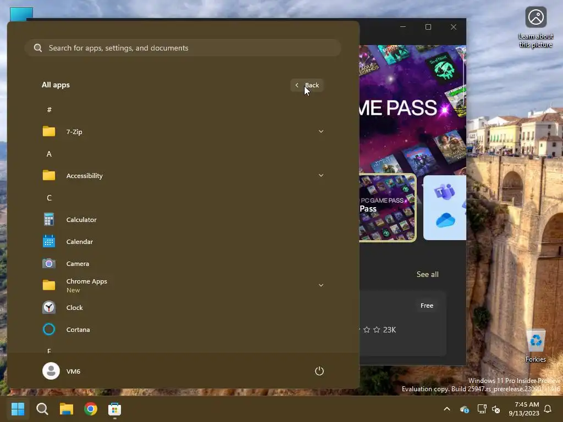Screen dimensions: 563x422
Task: Click the 23K ratings count
Action: [389, 330]
